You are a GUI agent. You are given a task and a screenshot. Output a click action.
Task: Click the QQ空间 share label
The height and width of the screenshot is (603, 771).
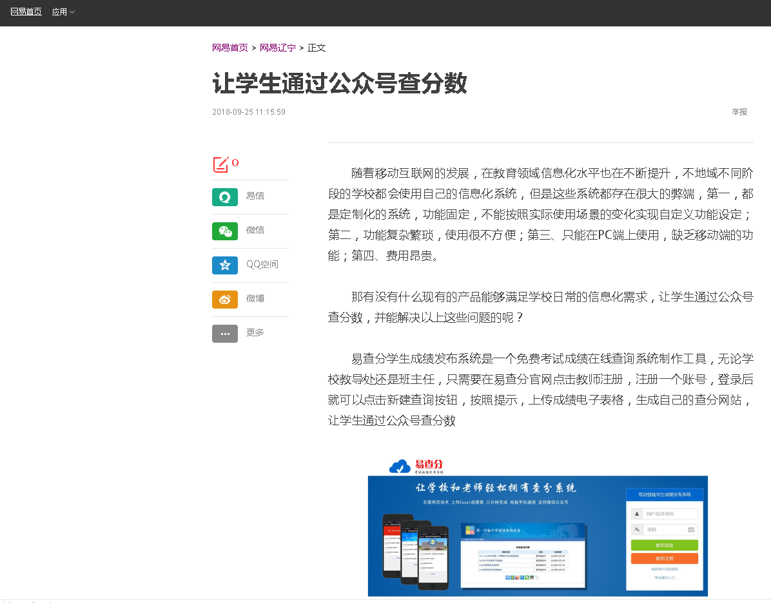[x=262, y=264]
